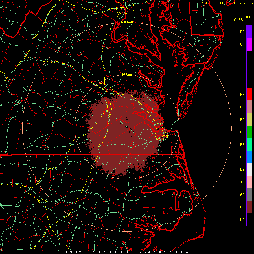Viewport: 254px width, 254px height.
Task: Click the ND legend label
Action: pos(242,220)
